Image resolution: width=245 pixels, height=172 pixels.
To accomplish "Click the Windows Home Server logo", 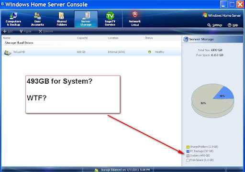I will [222, 15].
